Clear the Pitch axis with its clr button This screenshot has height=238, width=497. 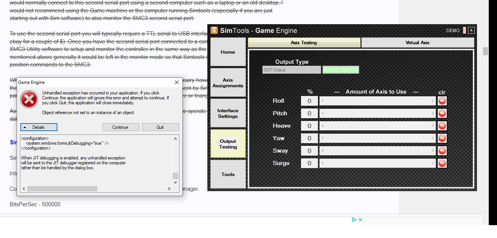[x=442, y=113]
